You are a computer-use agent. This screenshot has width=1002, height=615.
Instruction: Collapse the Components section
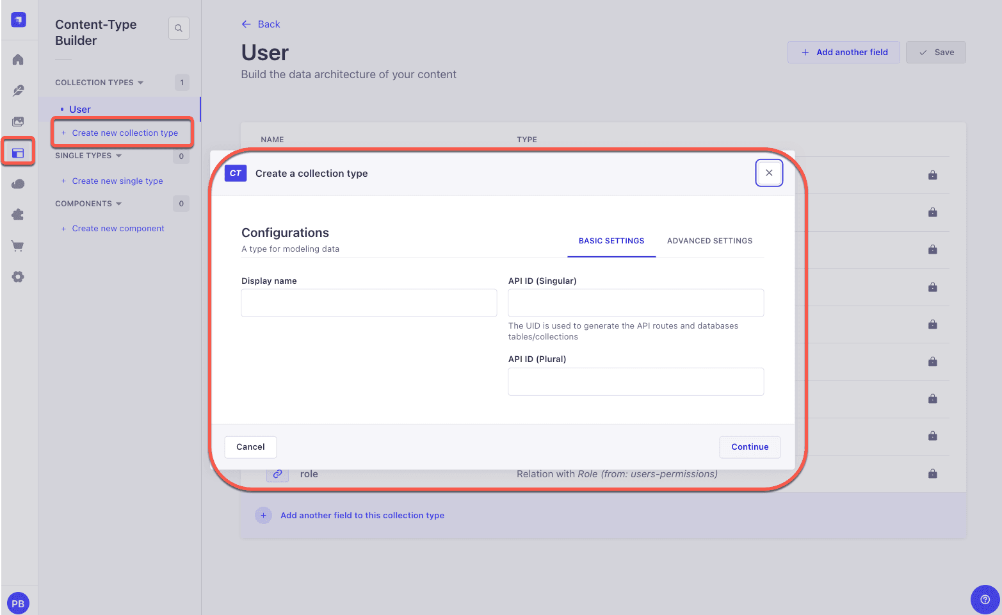[88, 204]
